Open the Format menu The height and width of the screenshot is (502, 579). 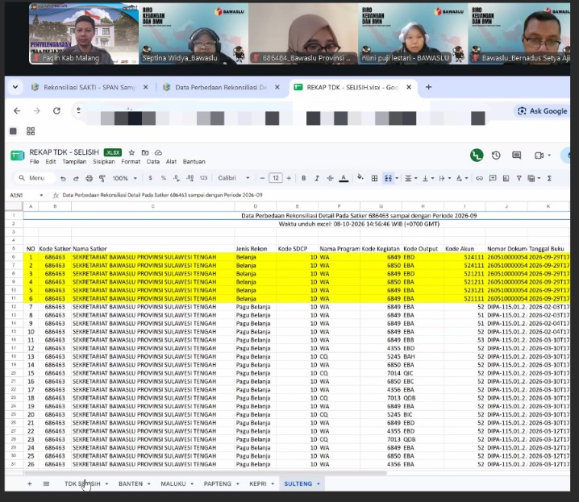click(131, 161)
